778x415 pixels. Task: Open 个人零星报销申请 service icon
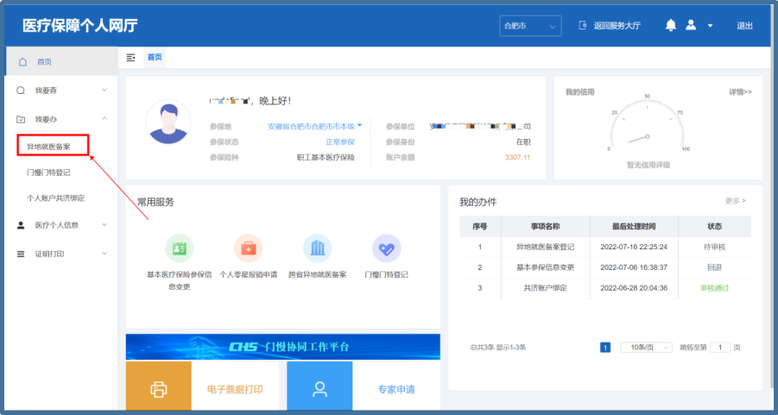(249, 248)
